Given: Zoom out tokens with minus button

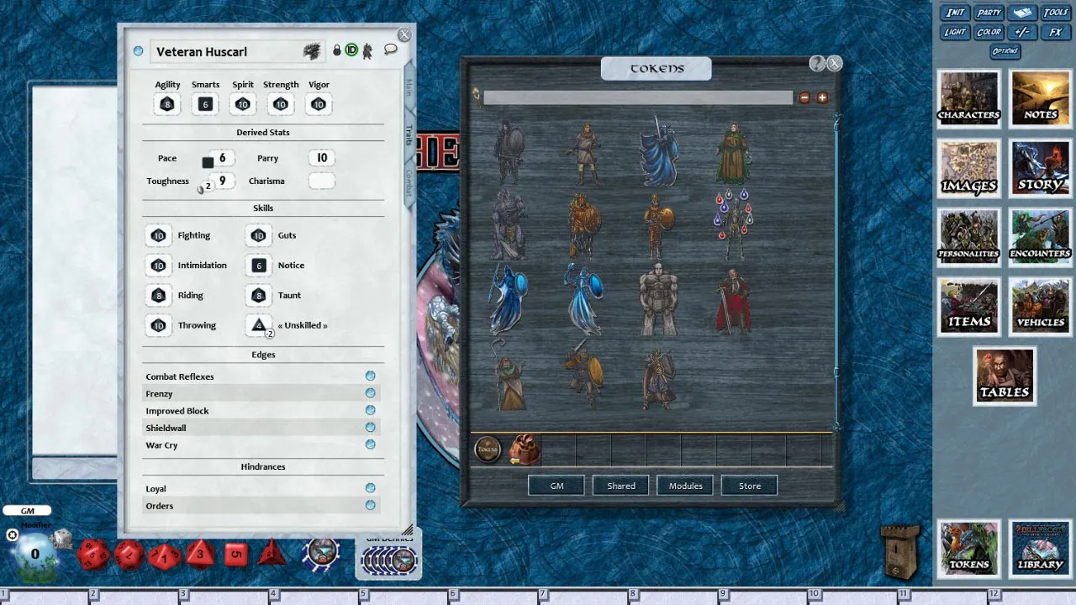Looking at the screenshot, I should click(x=804, y=97).
